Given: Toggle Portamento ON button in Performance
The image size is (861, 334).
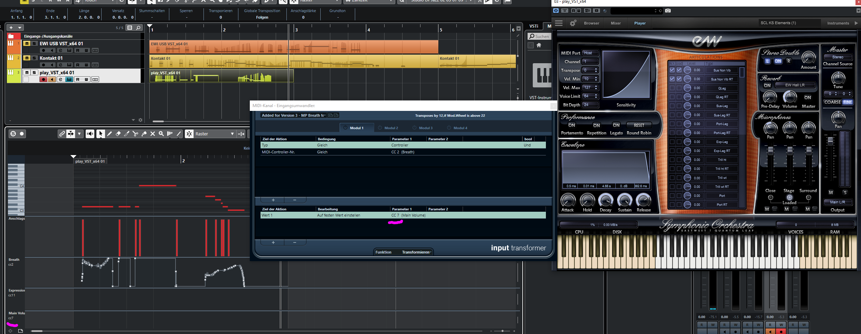Looking at the screenshot, I should [572, 125].
